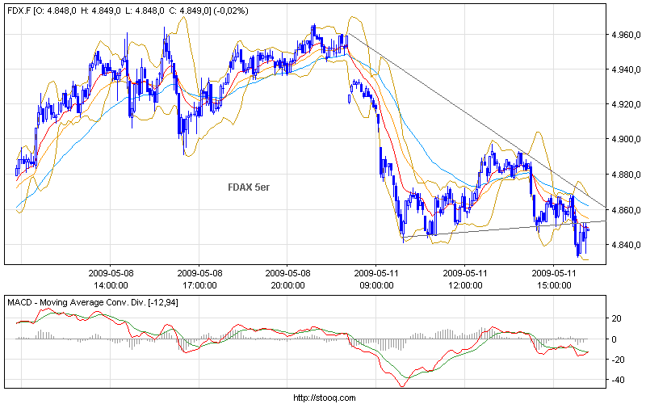Click the MACD axis value -20

tap(618, 360)
